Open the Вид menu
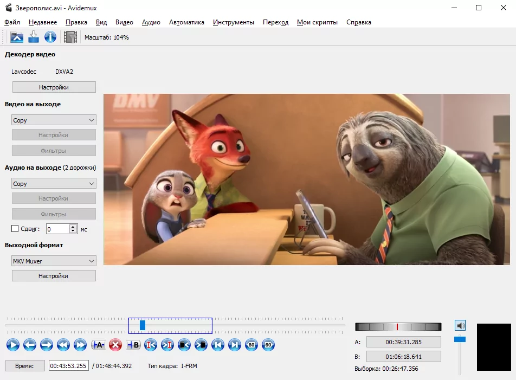The image size is (516, 380). click(x=101, y=22)
